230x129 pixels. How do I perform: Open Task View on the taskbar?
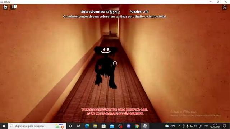78,126
